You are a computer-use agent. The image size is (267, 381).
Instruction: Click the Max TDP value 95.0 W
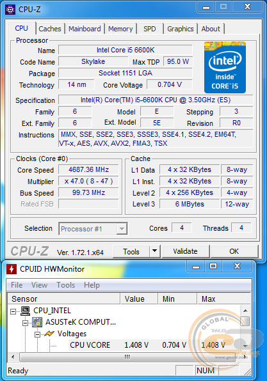click(178, 61)
